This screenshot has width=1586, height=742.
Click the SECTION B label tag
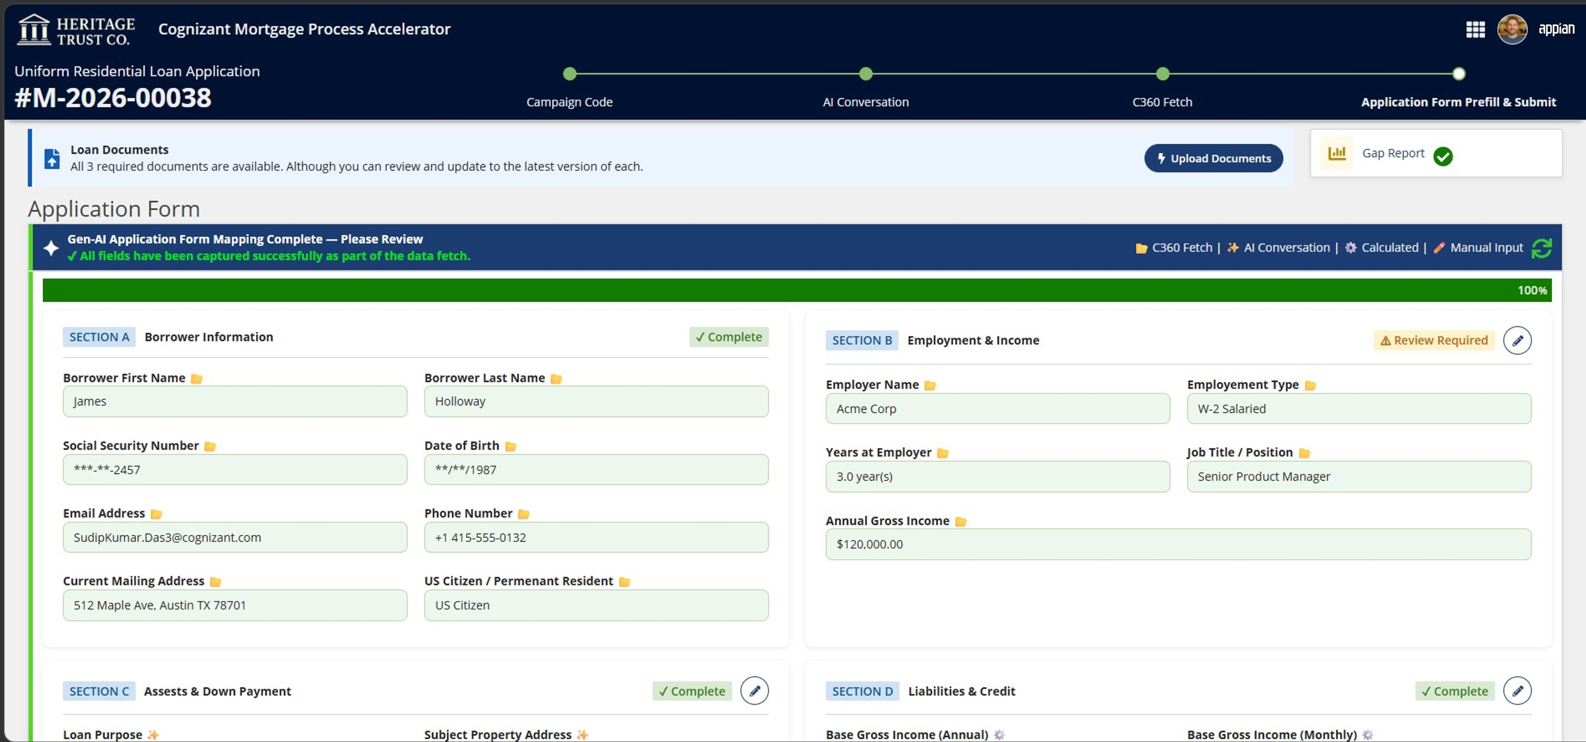(862, 340)
